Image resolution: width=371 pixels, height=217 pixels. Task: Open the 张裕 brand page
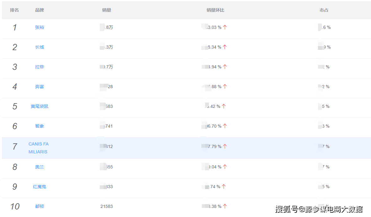(x=39, y=27)
